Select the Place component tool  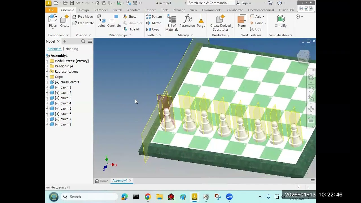point(53,21)
